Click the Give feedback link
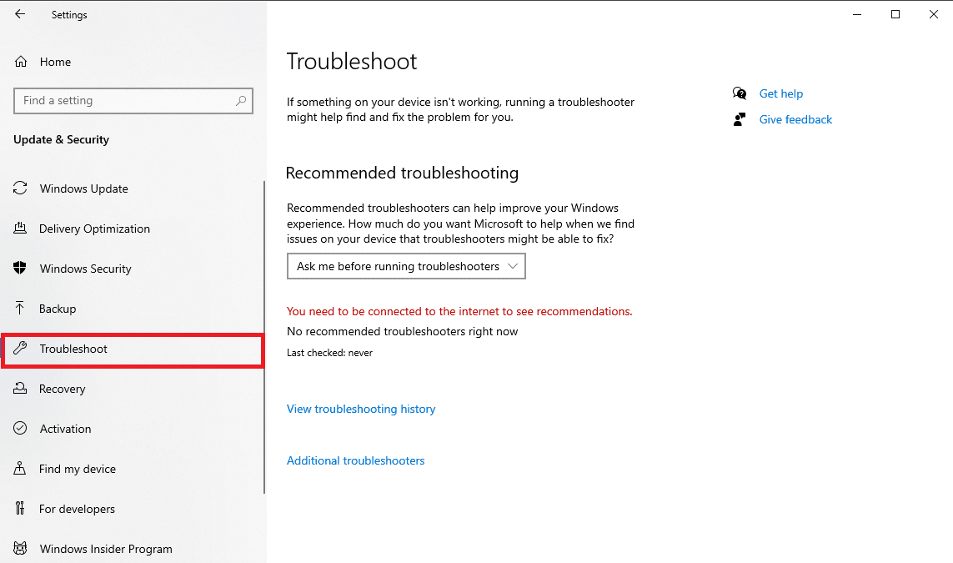Screen dimensions: 953x563 [x=795, y=120]
